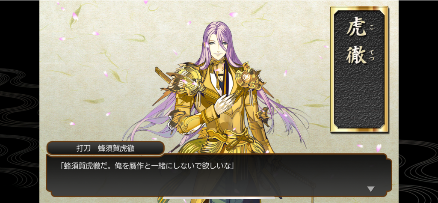The height and width of the screenshot is (203, 438).
Task: Tap the てつ furigana beside 徹
Action: pos(372,56)
